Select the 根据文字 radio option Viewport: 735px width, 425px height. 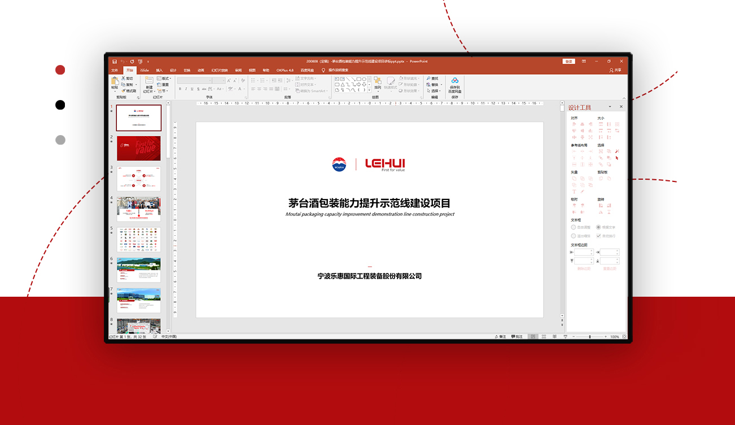(600, 227)
